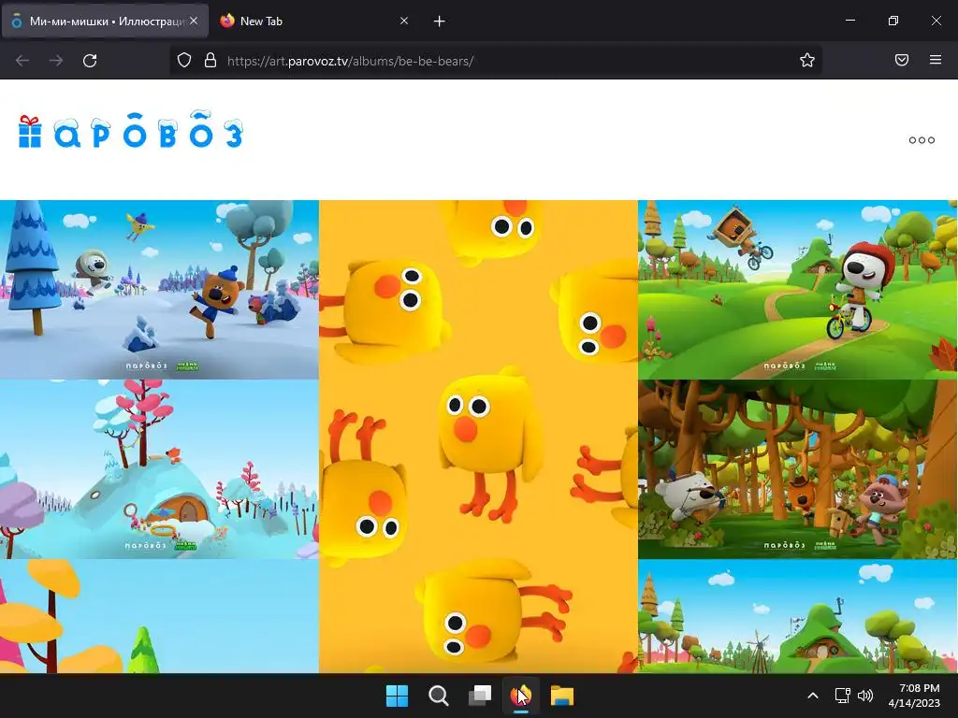Bookmark this page with the star
Viewport: 958px width, 718px height.
[807, 60]
